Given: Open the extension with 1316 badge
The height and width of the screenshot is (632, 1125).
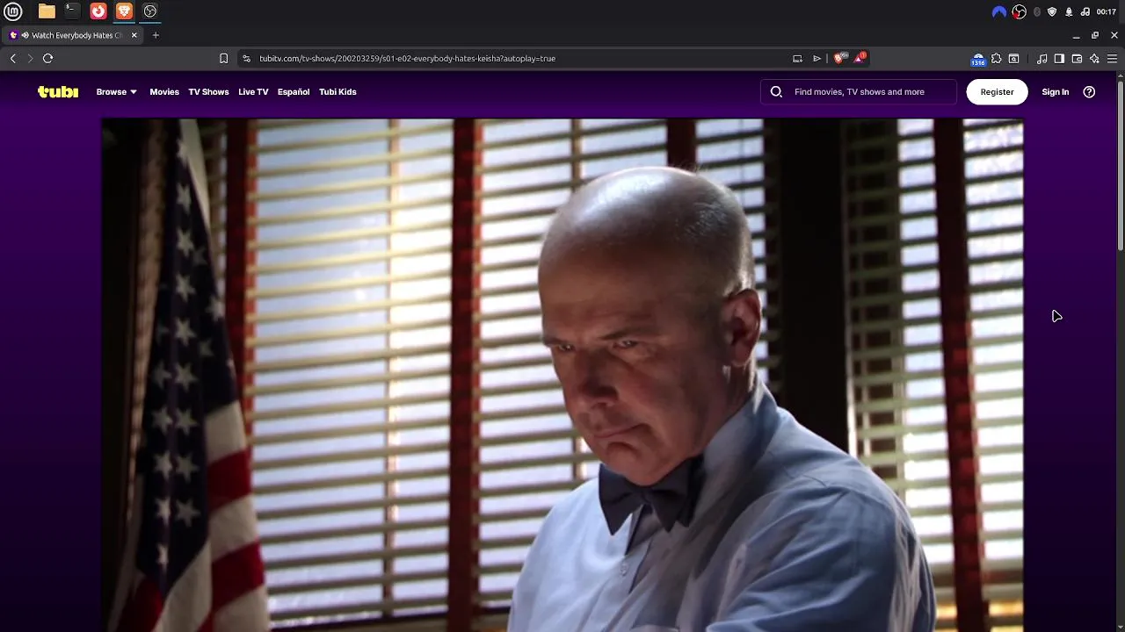Looking at the screenshot, I should click(x=977, y=59).
